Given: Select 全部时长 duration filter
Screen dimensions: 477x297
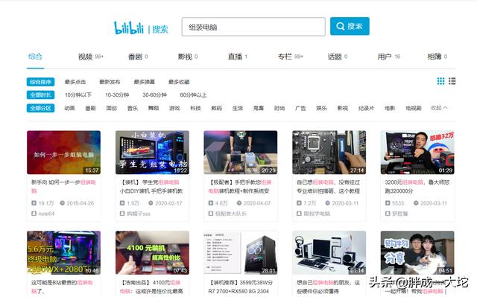Looking at the screenshot, I should 40,95.
